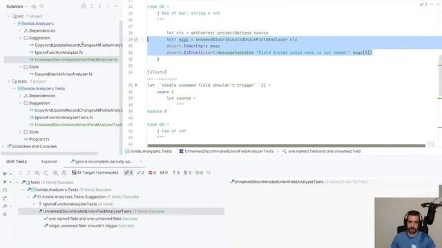This screenshot has height=248, width=442.
Task: Collapse Ionide.Analyzers.Tests node in test tree
Action: (23, 190)
